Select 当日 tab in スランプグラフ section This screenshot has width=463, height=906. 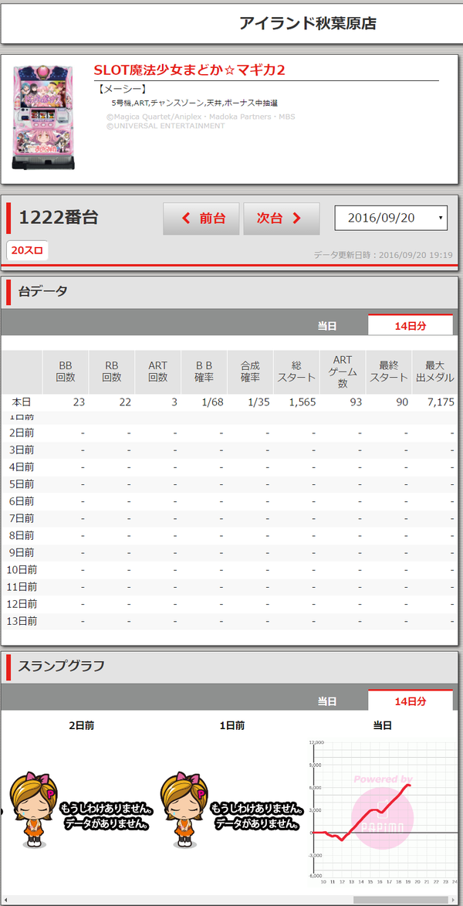point(326,701)
